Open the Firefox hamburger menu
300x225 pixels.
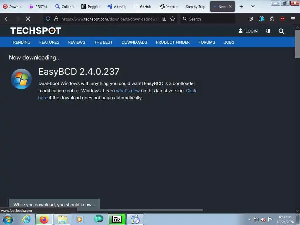coord(293,19)
